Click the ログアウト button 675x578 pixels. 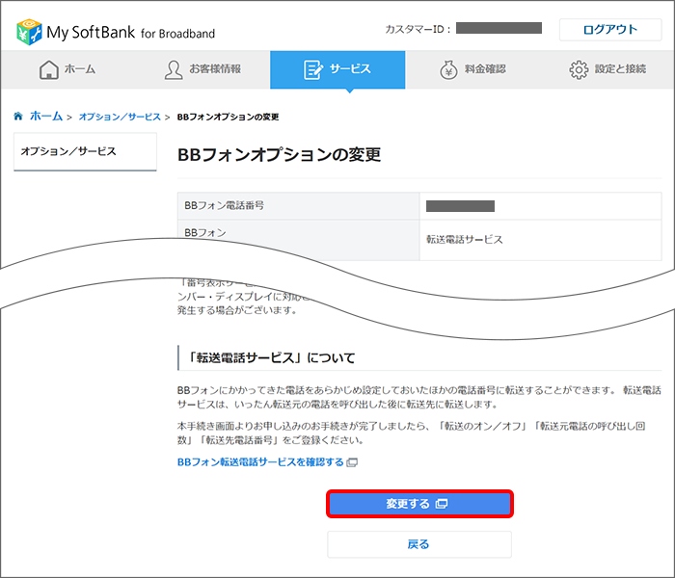tap(610, 30)
